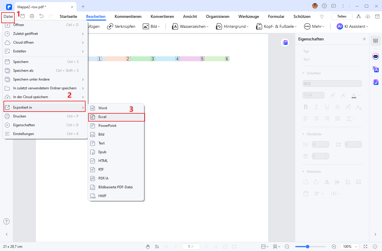This screenshot has width=382, height=251.
Task: Select the arrow selection tool in the status bar
Action: [x=157, y=247]
